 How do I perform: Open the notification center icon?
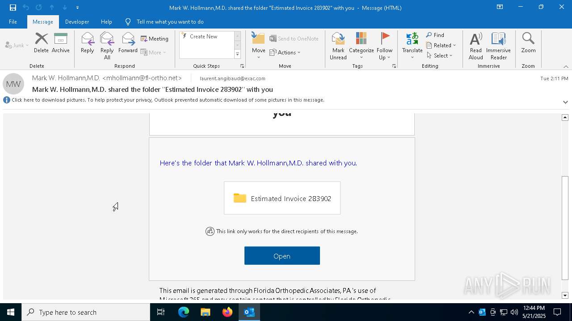(x=557, y=312)
